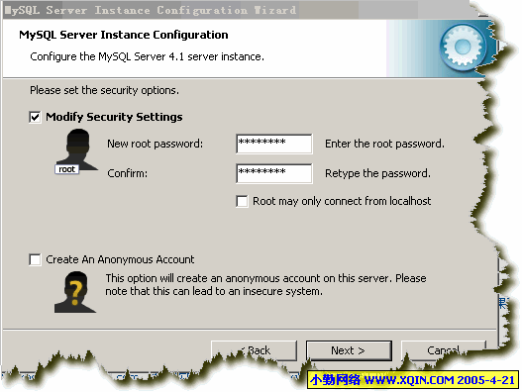
Task: Click the gear logo in header
Action: pyautogui.click(x=463, y=47)
